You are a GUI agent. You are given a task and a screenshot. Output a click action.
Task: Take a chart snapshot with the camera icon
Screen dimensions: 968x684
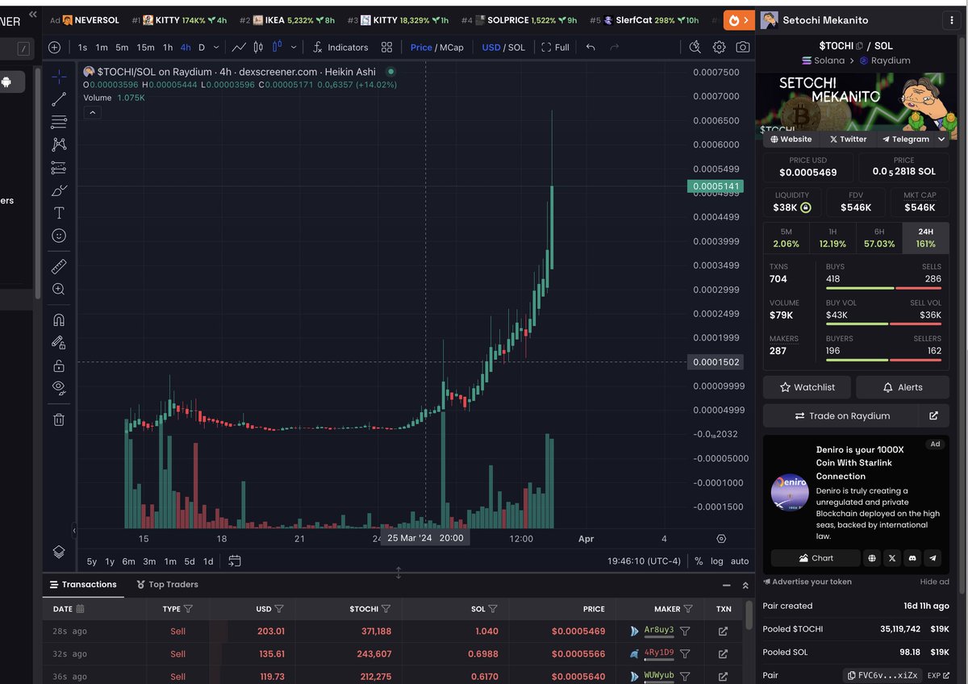tap(743, 48)
